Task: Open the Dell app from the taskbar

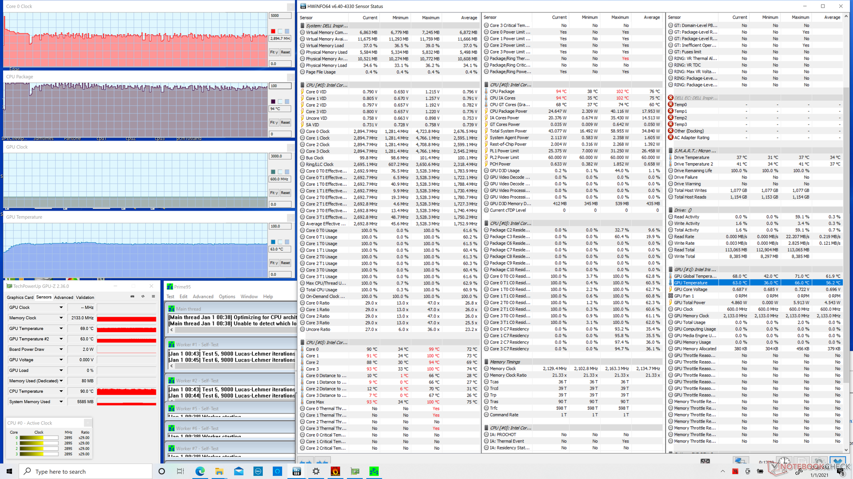Action: pos(258,471)
